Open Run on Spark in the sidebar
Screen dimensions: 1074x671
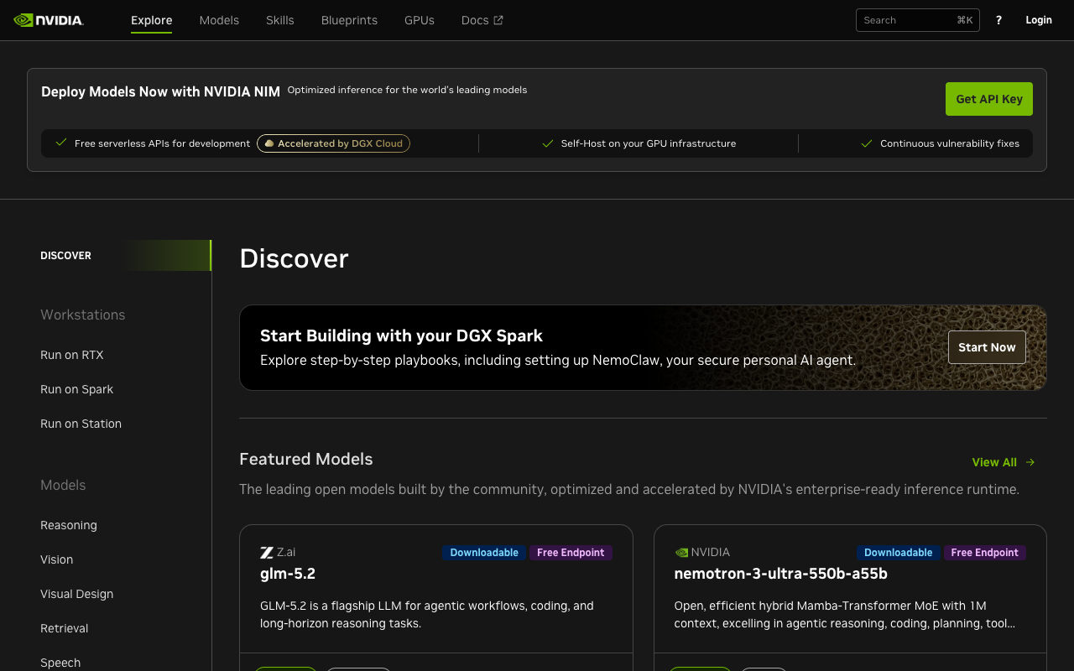pyautogui.click(x=76, y=389)
